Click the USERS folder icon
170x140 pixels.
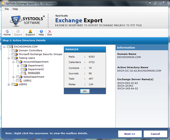(x=16, y=84)
